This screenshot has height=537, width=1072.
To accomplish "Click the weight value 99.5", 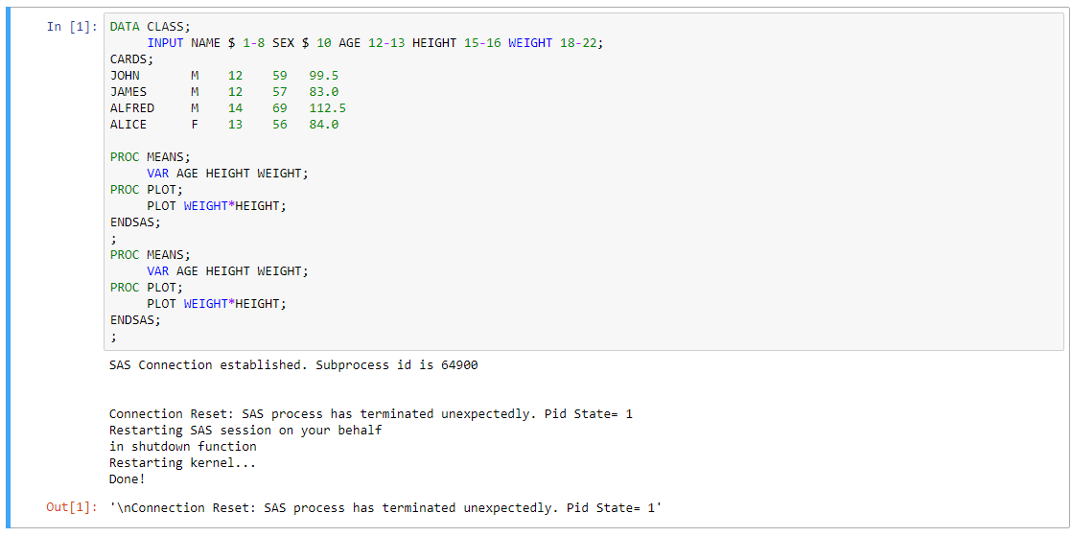I will pos(324,75).
